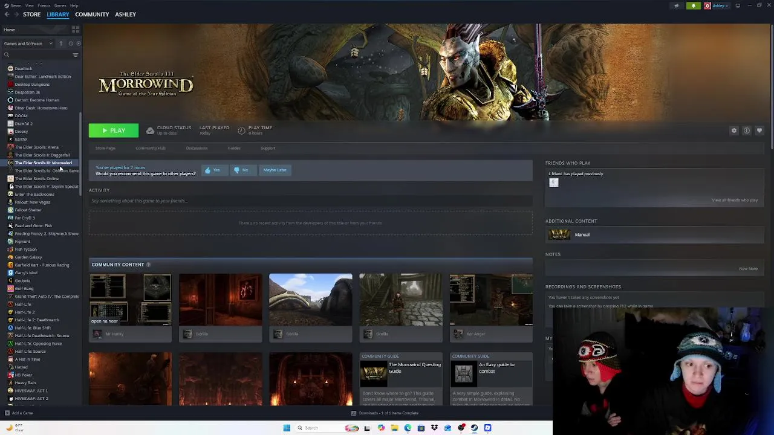Click the sort ascending arrow in library sidebar

60,43
